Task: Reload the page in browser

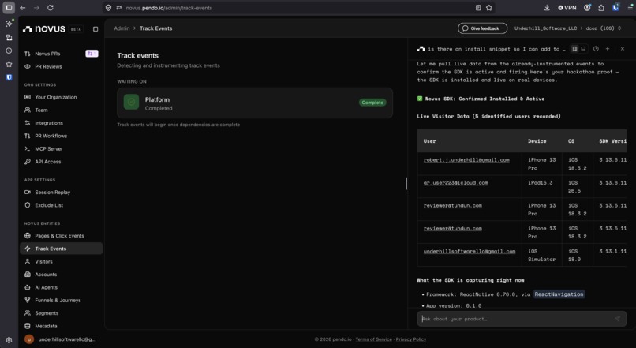Action: 51,8
